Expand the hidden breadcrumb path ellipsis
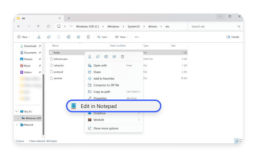Viewport: 257px width, 157px height. point(71,26)
